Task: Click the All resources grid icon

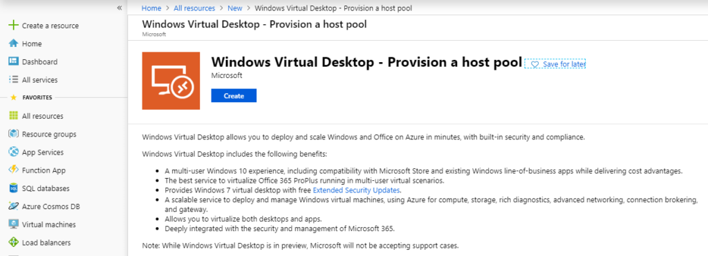Action: point(14,116)
